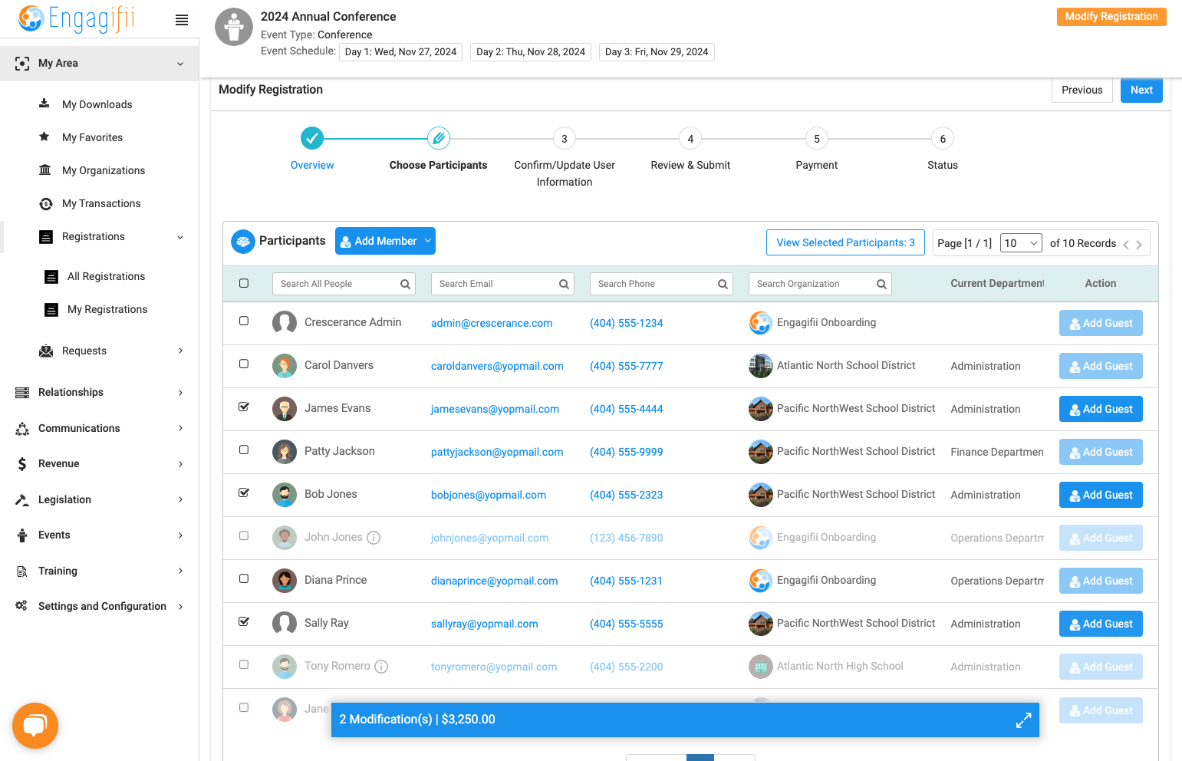This screenshot has height=761, width=1182.
Task: Toggle the select-all participants checkbox
Action: [244, 283]
